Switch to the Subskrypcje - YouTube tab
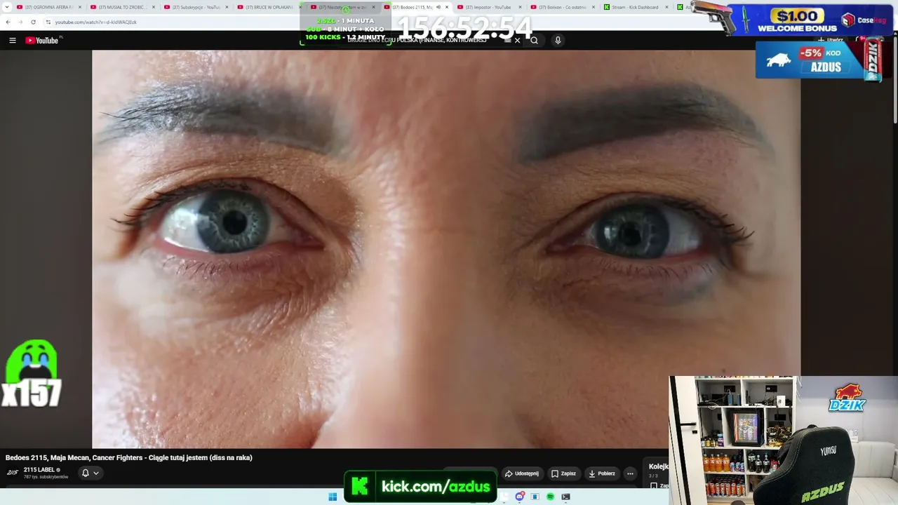Image resolution: width=898 pixels, height=505 pixels. coord(196,7)
